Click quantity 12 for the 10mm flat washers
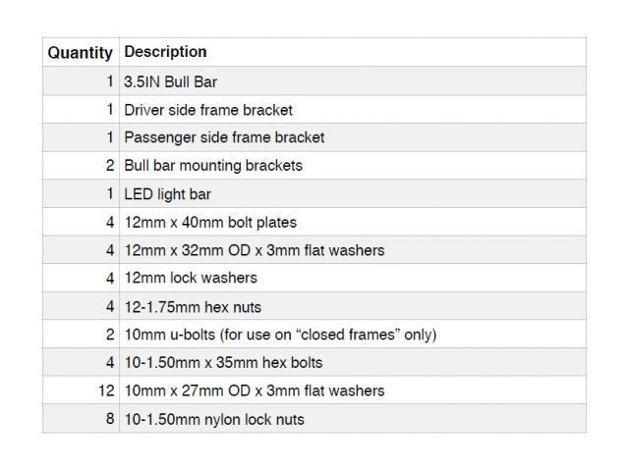 tap(105, 391)
